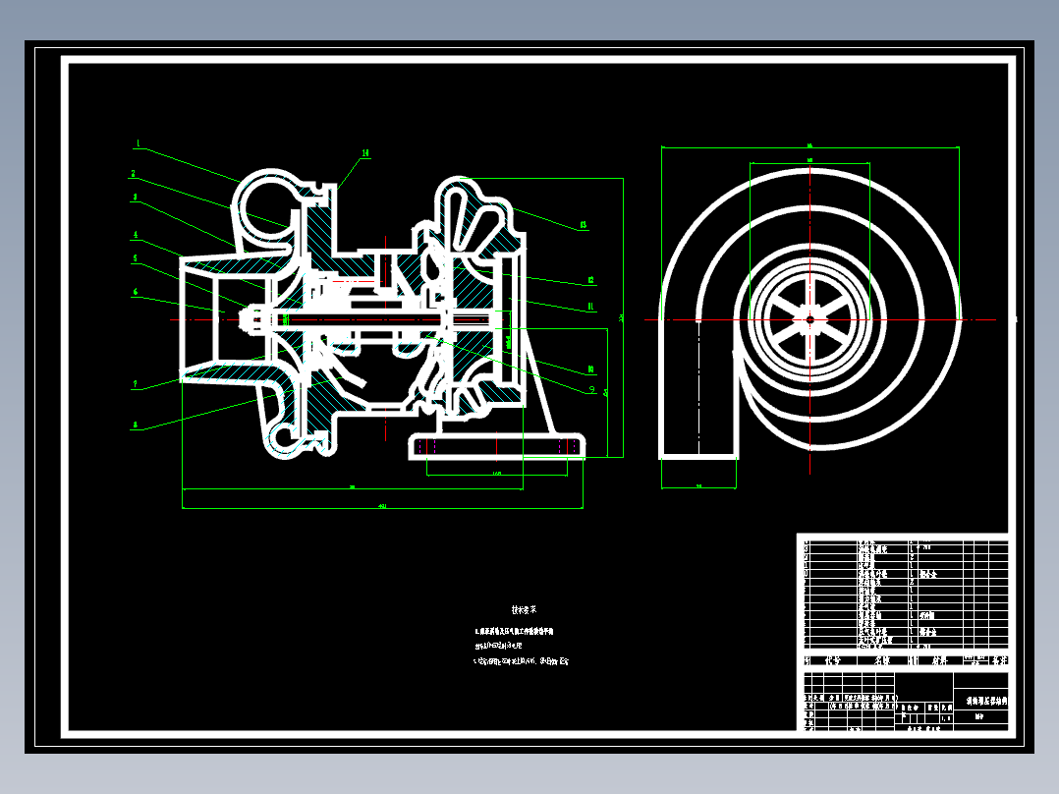Click the drawing title in the title block
Viewport: 1059px width, 794px height.
pos(986,701)
